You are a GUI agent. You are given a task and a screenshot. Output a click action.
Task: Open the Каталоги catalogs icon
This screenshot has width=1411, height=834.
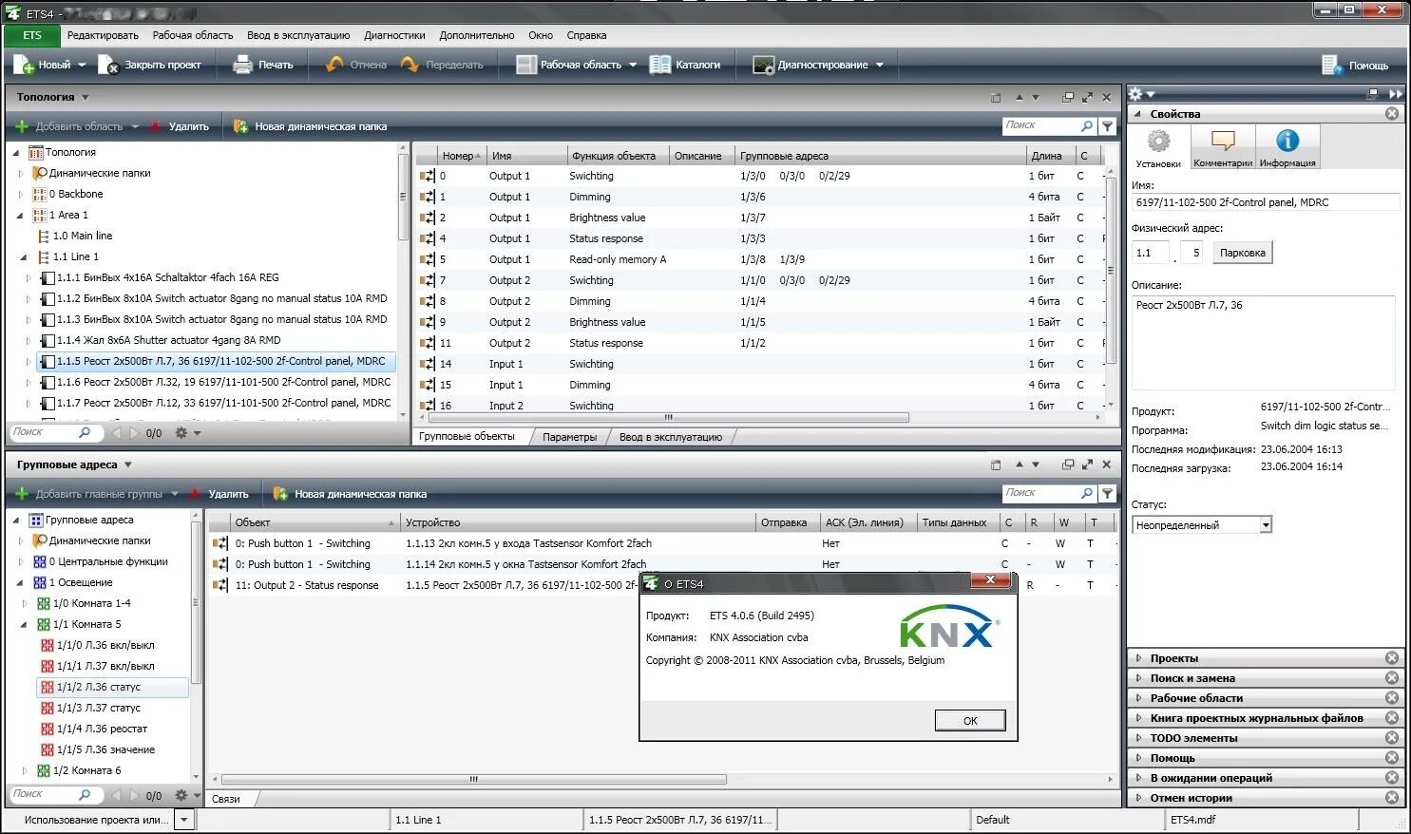[660, 65]
